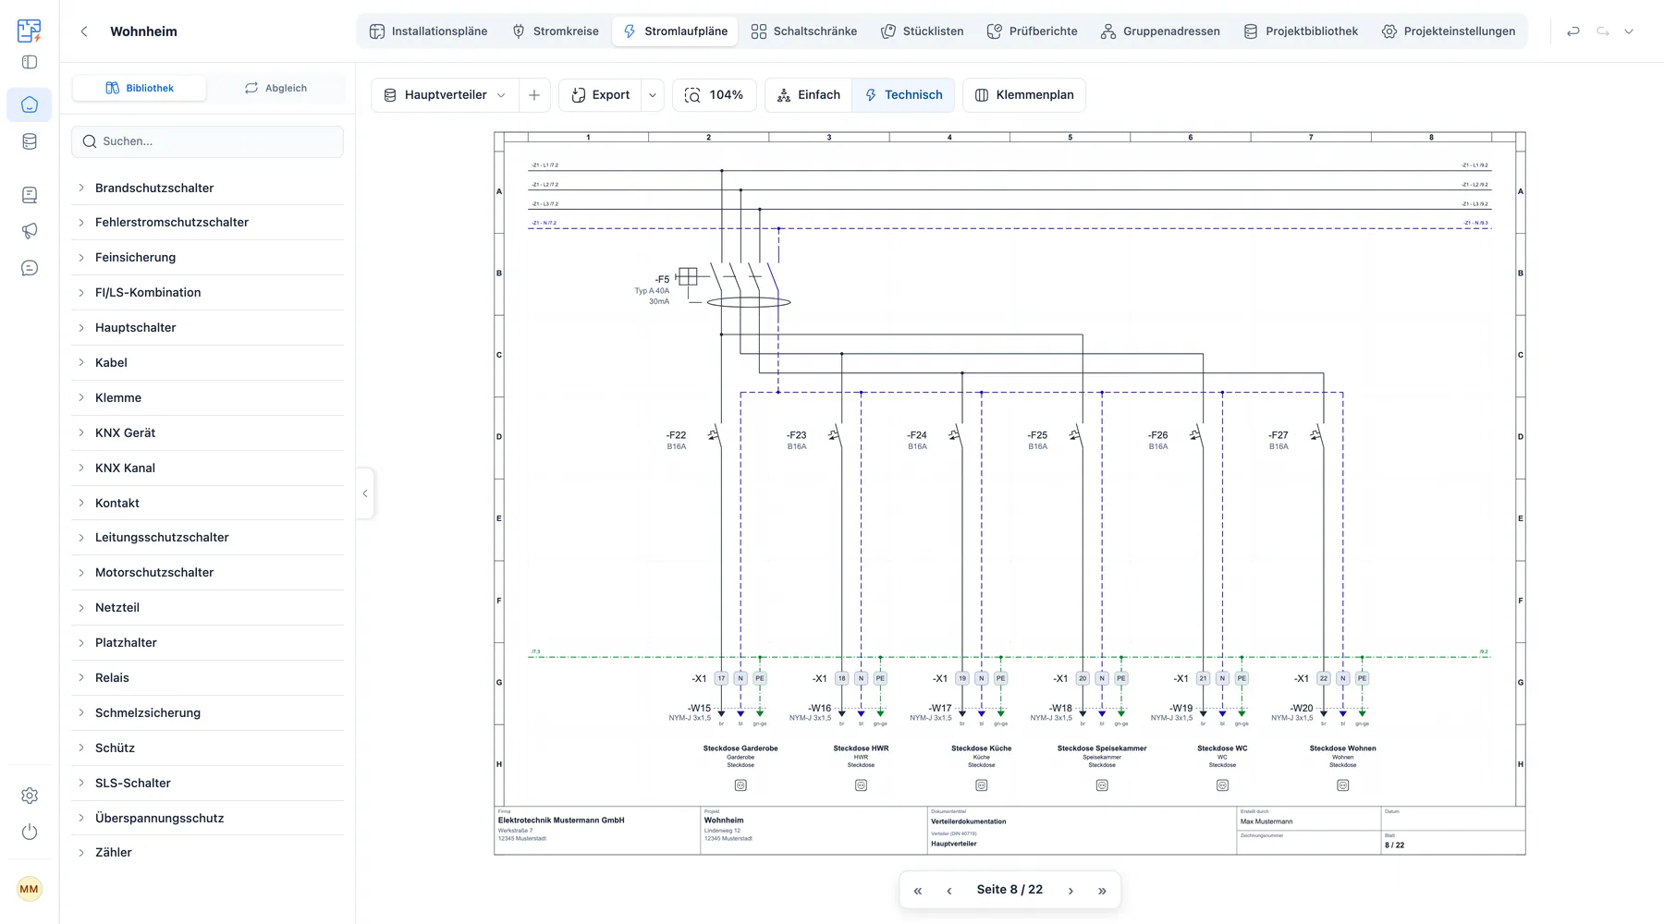
Task: Select the Abgleich panel tab
Action: [275, 88]
